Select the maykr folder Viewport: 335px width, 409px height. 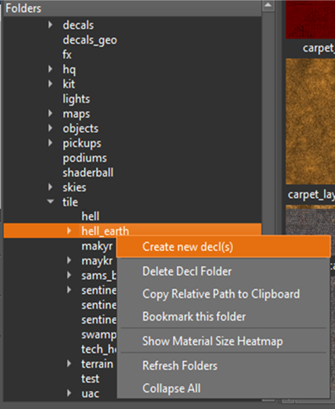[x=97, y=261]
